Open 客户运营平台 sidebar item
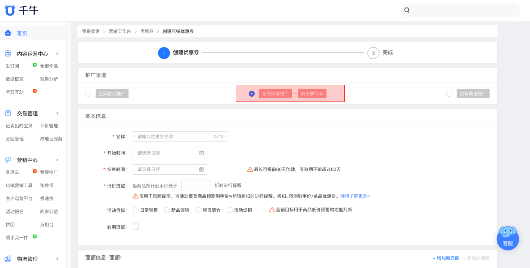The height and width of the screenshot is (268, 530). pos(19,199)
